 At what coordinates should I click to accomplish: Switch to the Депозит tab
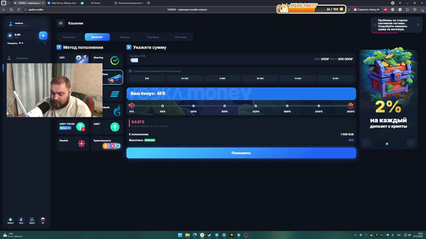pyautogui.click(x=97, y=37)
